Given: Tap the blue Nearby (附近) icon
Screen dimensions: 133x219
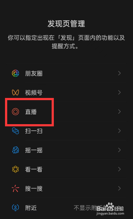Looking at the screenshot, I should click(15, 208).
